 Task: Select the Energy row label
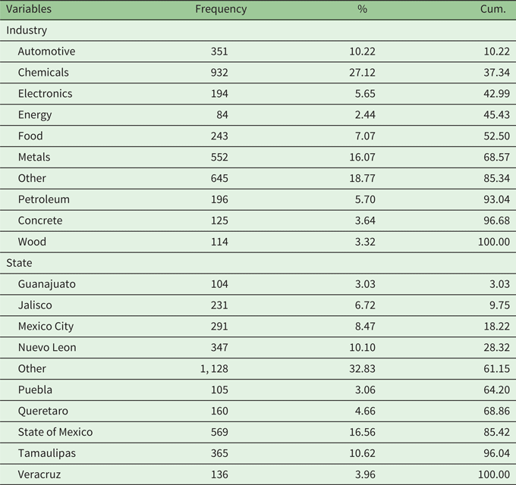[x=35, y=115]
